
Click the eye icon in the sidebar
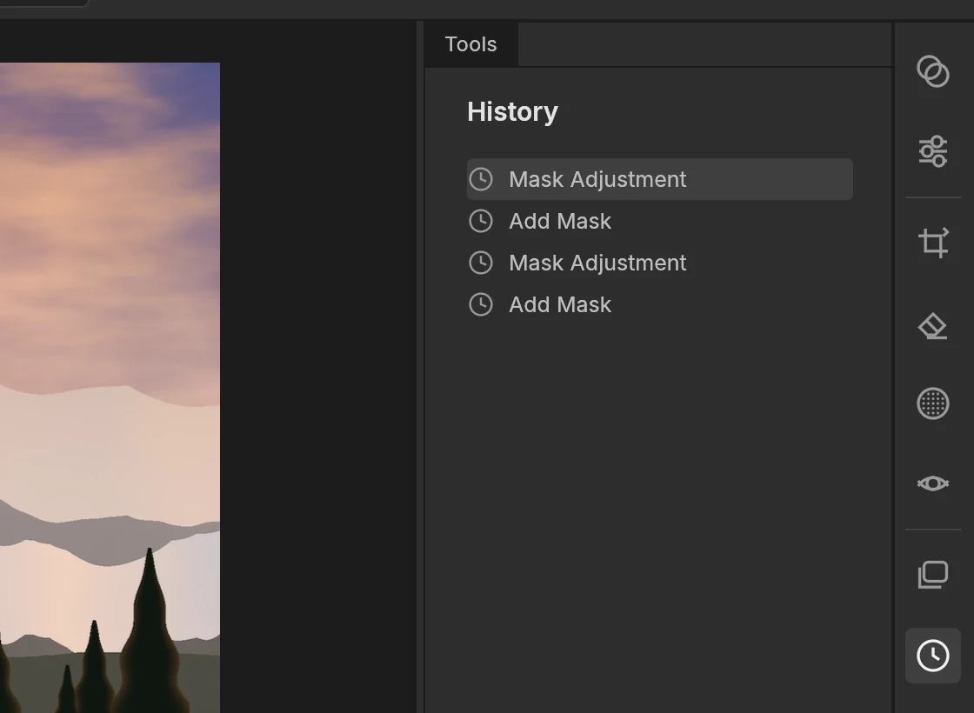pyautogui.click(x=933, y=483)
